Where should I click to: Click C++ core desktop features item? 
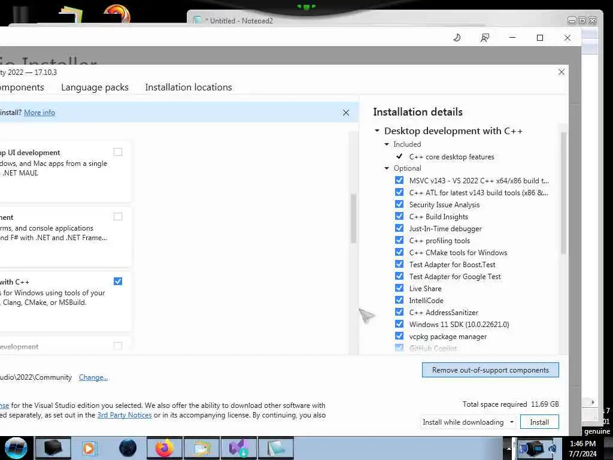point(451,156)
